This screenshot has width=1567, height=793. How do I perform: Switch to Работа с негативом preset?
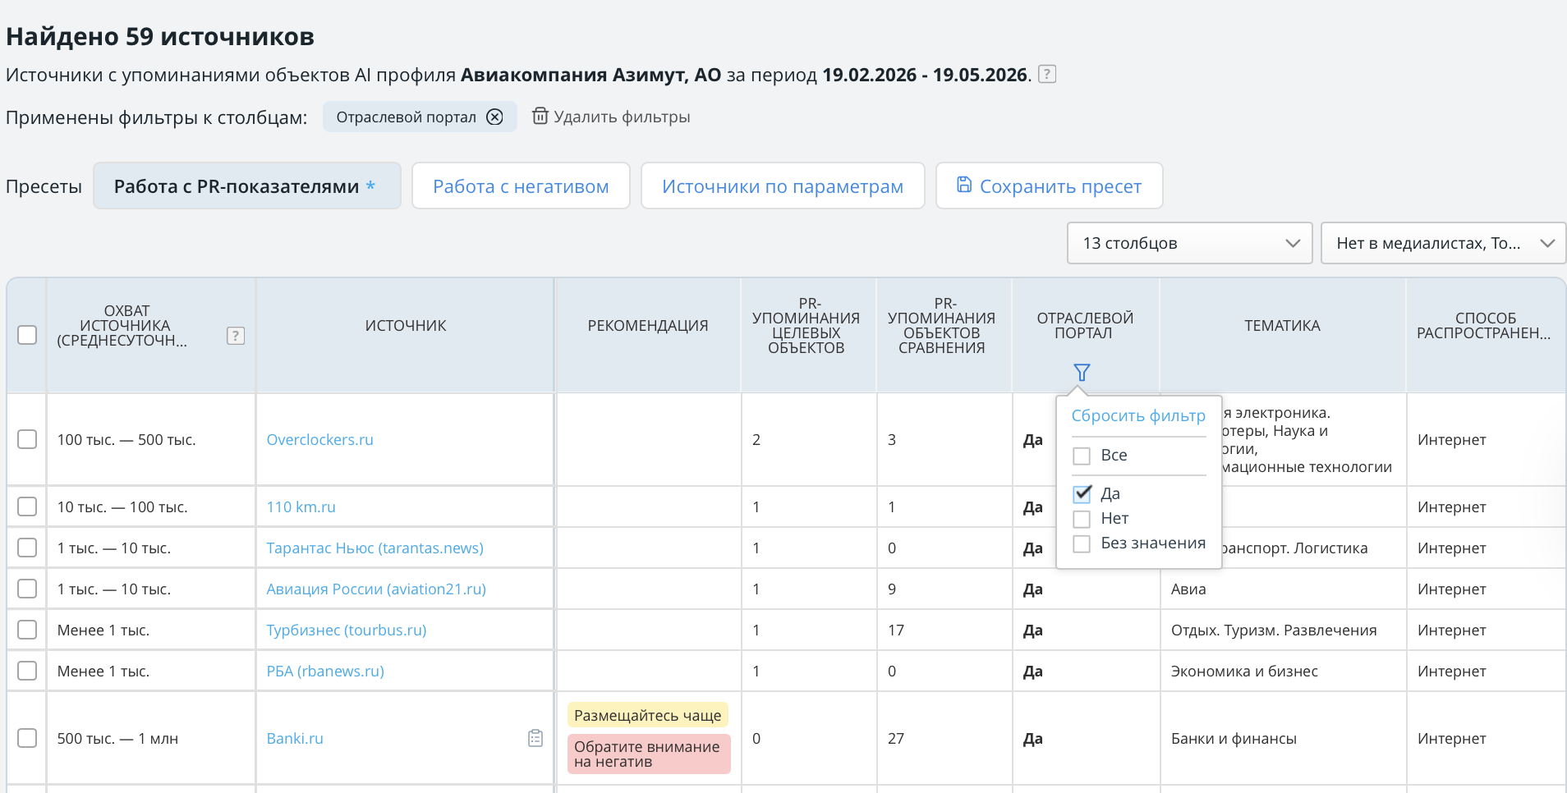pos(521,186)
